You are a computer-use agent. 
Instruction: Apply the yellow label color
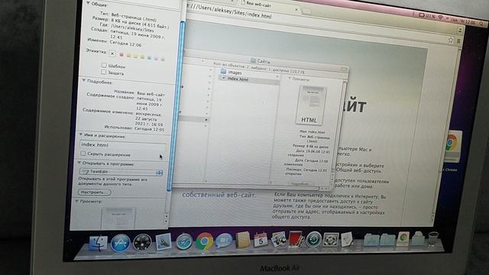(135, 56)
